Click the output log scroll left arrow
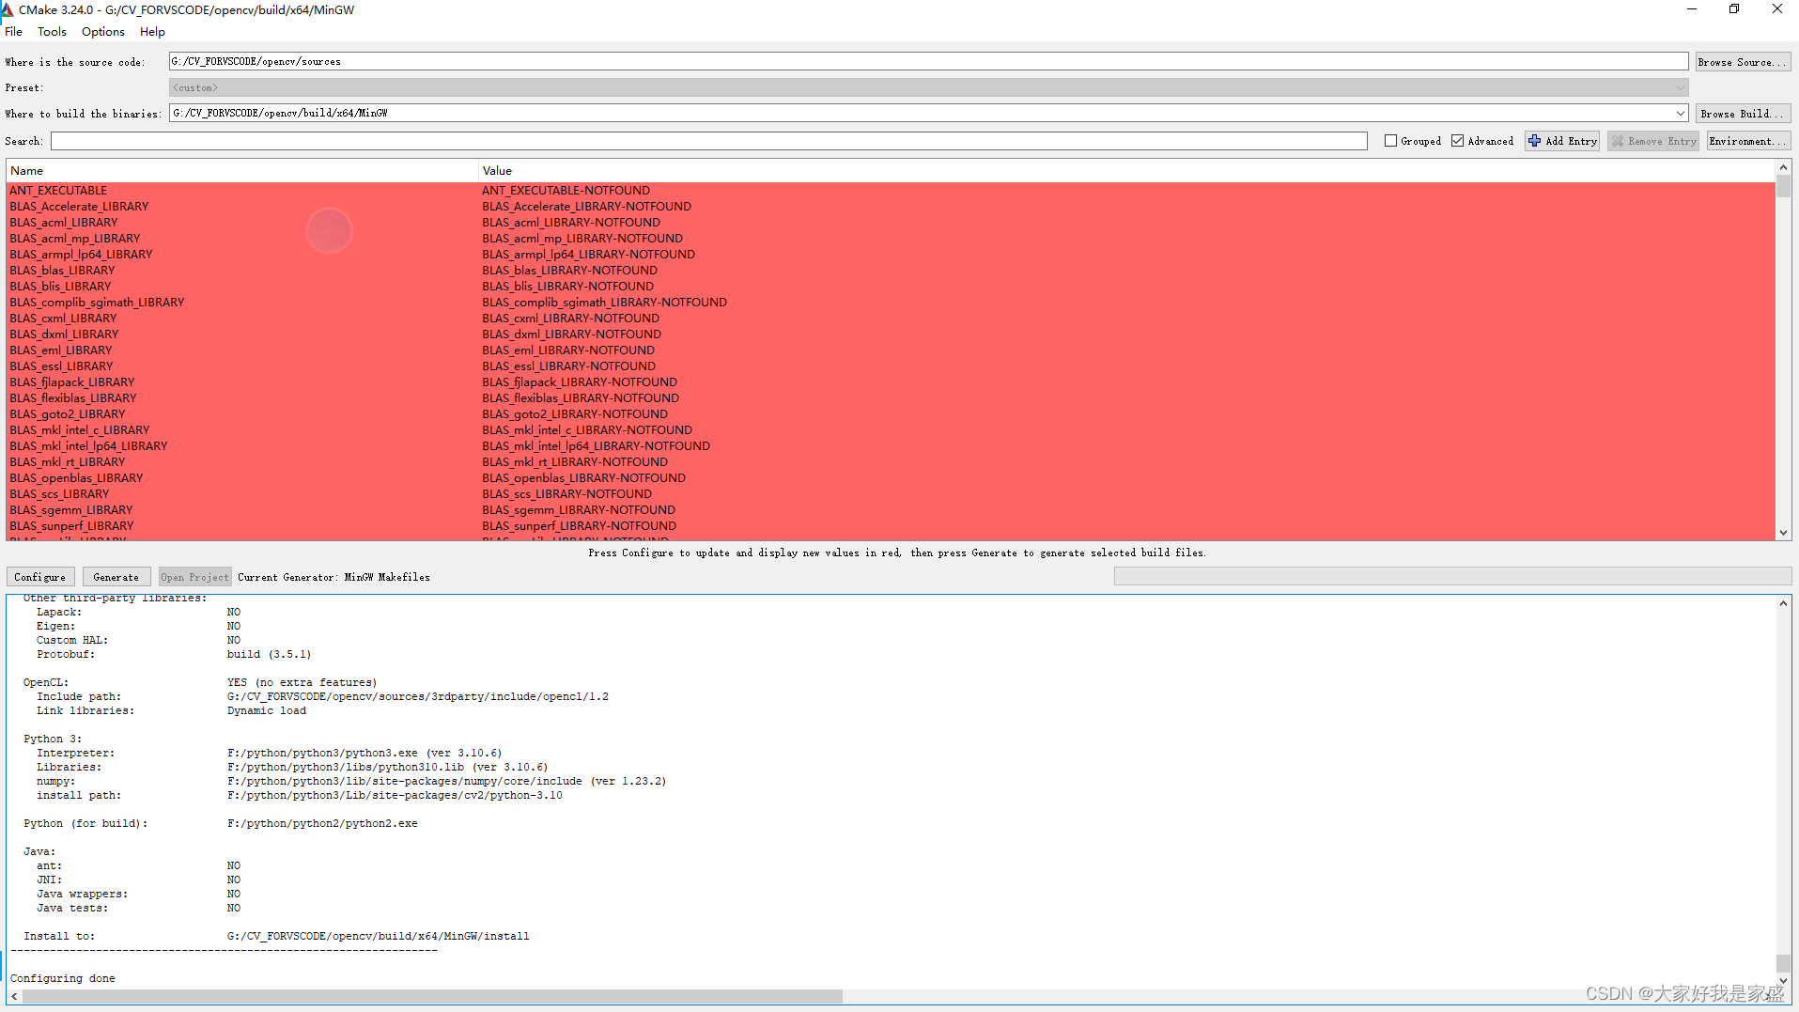This screenshot has height=1012, width=1799. tap(14, 996)
